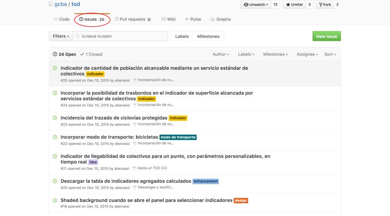Viewport: 390px width, 216px height.
Task: Focus the issue search field
Action: pos(120,36)
